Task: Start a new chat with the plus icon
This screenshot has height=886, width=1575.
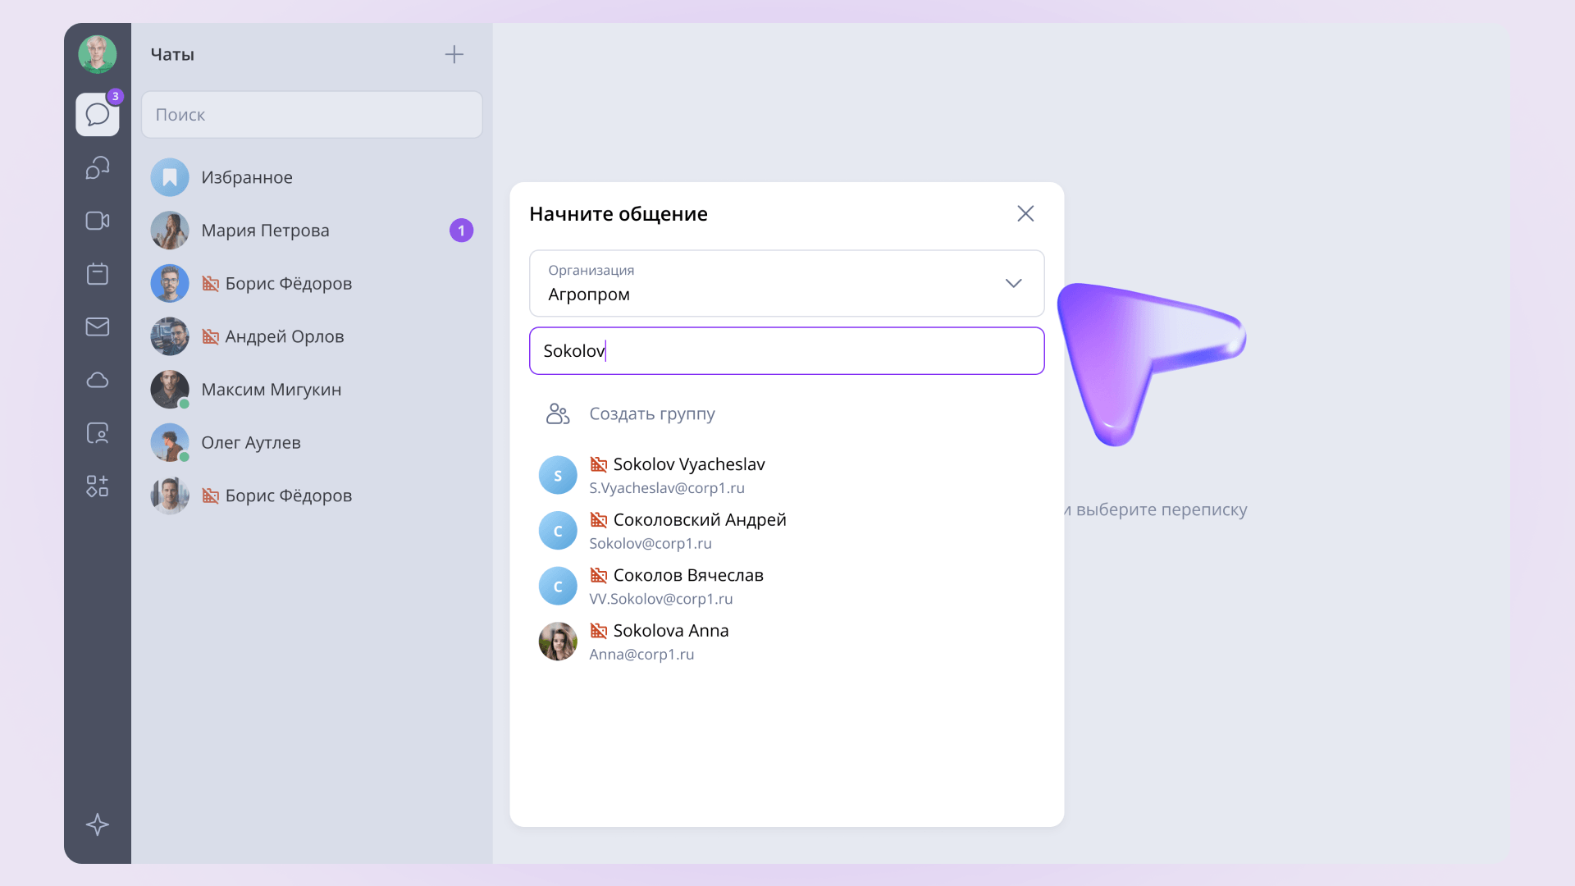Action: 454,55
